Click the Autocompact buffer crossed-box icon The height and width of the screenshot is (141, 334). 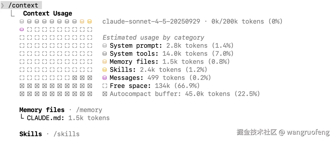click(x=105, y=94)
